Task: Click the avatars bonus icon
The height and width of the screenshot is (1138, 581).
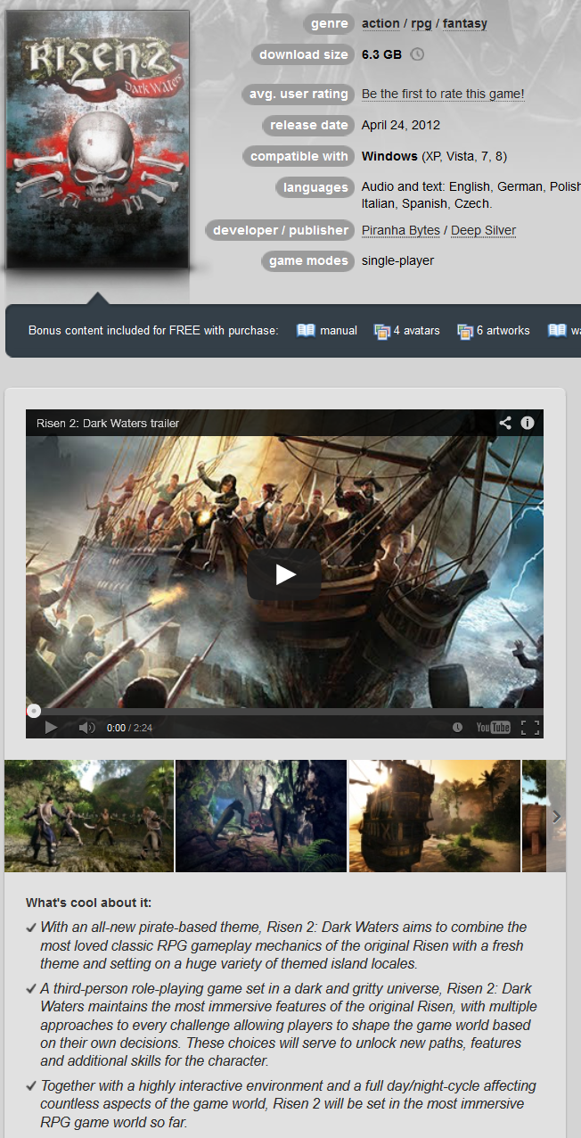Action: [x=382, y=331]
